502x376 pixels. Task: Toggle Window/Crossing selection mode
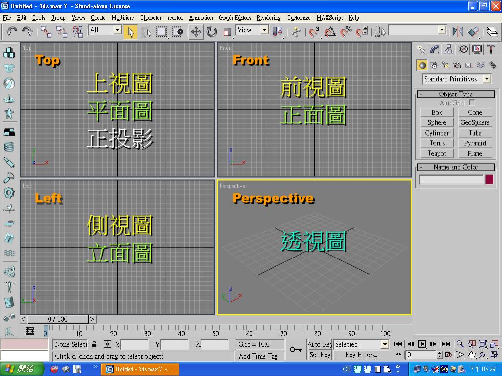tap(177, 32)
